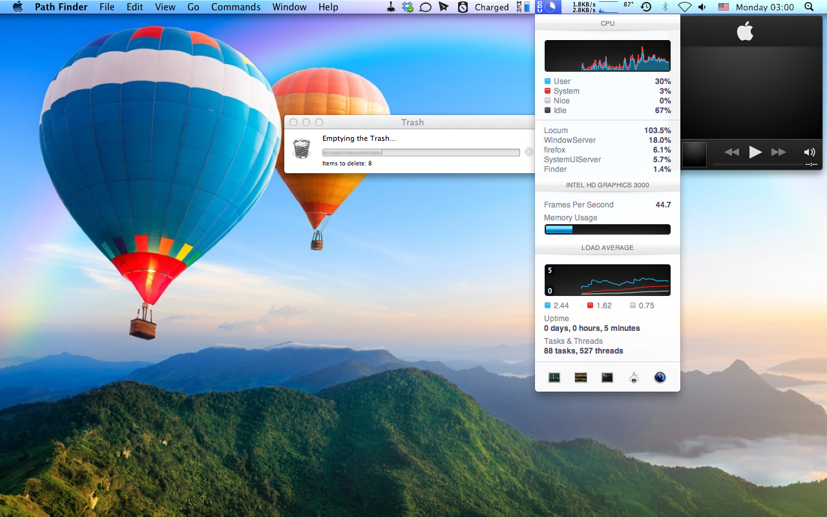
Task: Open the Wi-Fi status menu
Action: tap(684, 7)
